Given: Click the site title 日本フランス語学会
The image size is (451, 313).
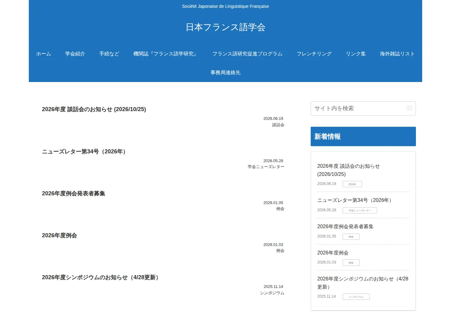Looking at the screenshot, I should [225, 27].
